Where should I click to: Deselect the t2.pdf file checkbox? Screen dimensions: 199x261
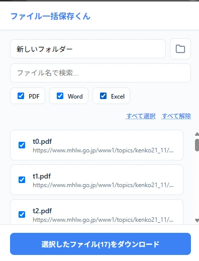[x=22, y=214]
